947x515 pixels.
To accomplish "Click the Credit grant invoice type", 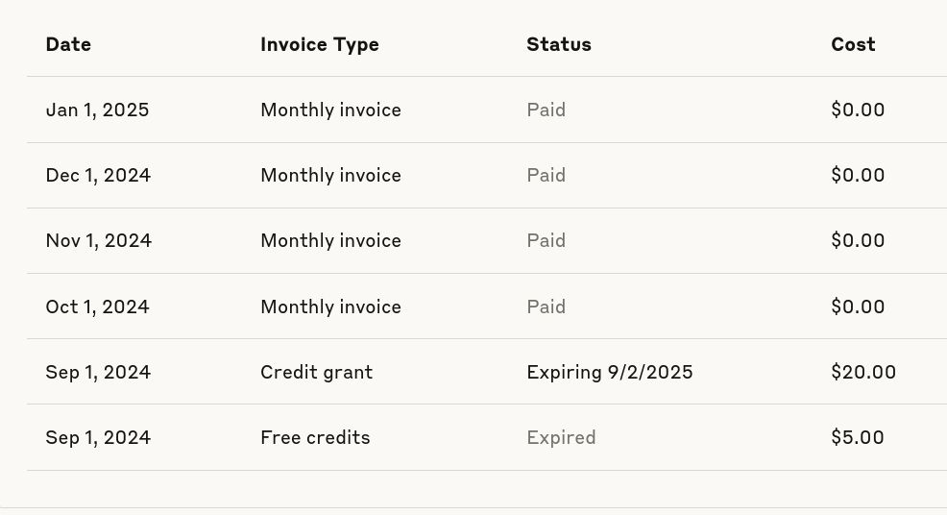I will (316, 372).
